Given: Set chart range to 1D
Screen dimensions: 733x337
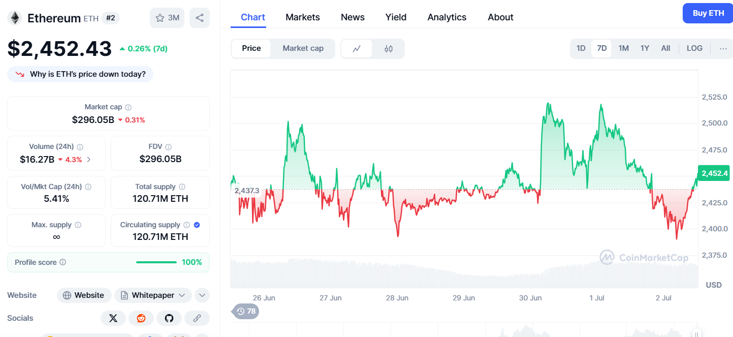Looking at the screenshot, I should [581, 48].
